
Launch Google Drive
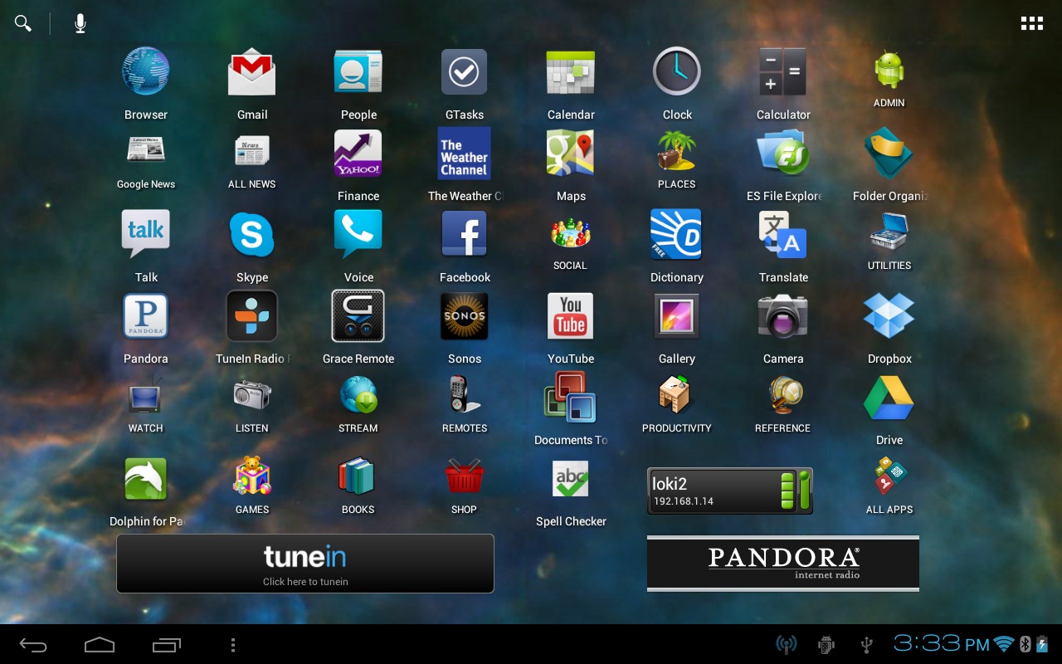(889, 397)
